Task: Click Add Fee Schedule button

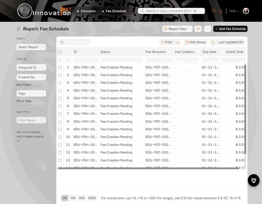Action: (x=230, y=29)
